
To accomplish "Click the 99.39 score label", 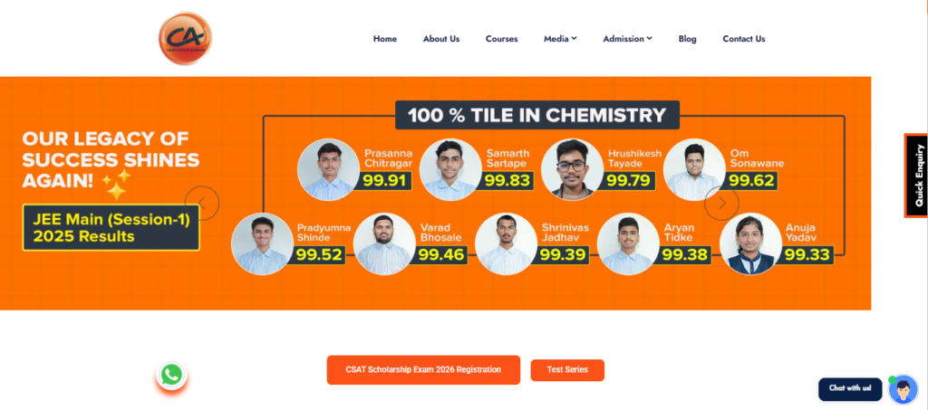I will [564, 254].
